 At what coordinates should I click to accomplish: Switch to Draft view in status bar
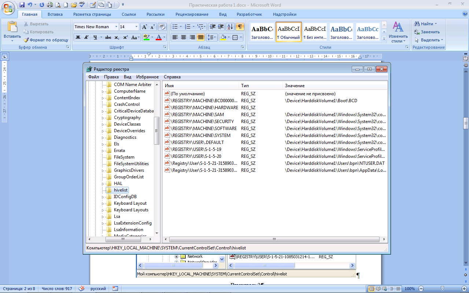click(398, 289)
